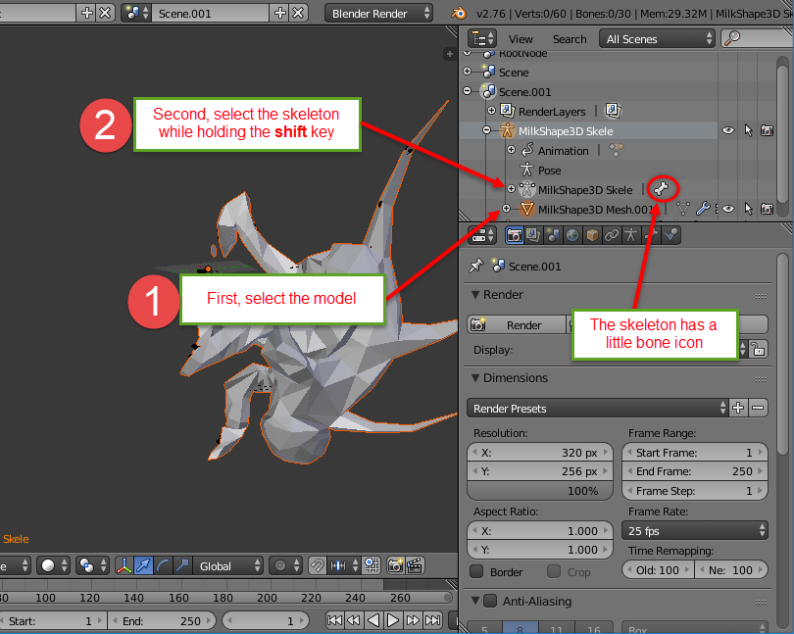Click the lock icon next to Display

tap(758, 349)
